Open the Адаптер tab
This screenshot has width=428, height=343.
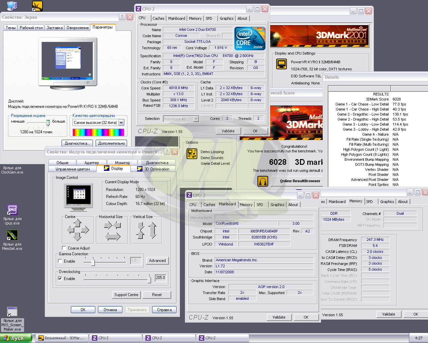click(x=92, y=163)
